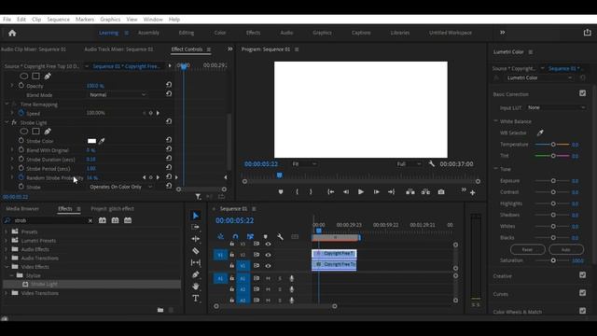Expand the Presets folder
The image size is (597, 336).
(x=7, y=231)
